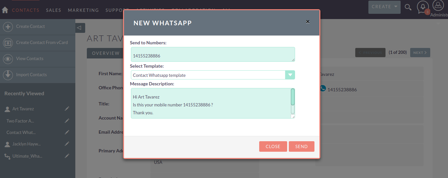Viewport: 448px width, 178px height.
Task: Open Create Contact From vCard link
Action: click(x=42, y=42)
